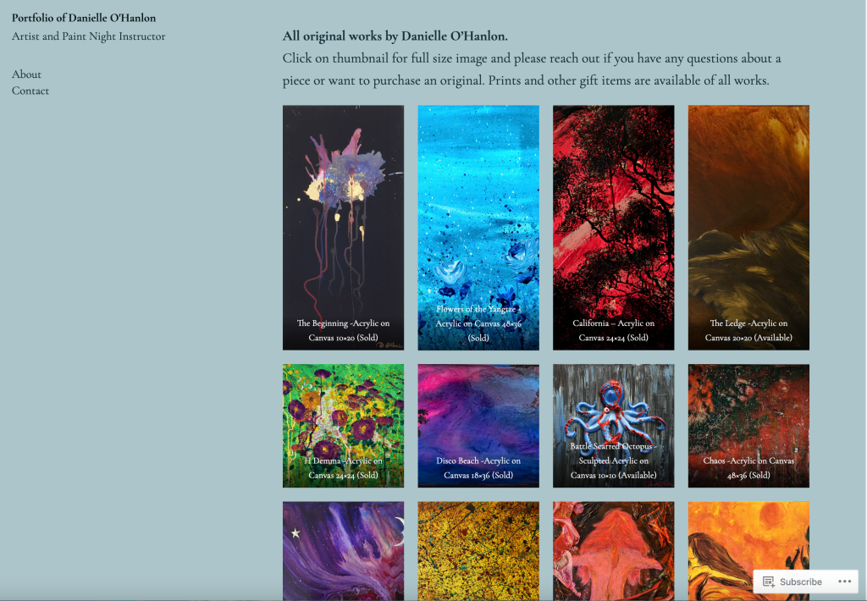The image size is (867, 601).
Task: Open the About page link
Action: point(26,74)
